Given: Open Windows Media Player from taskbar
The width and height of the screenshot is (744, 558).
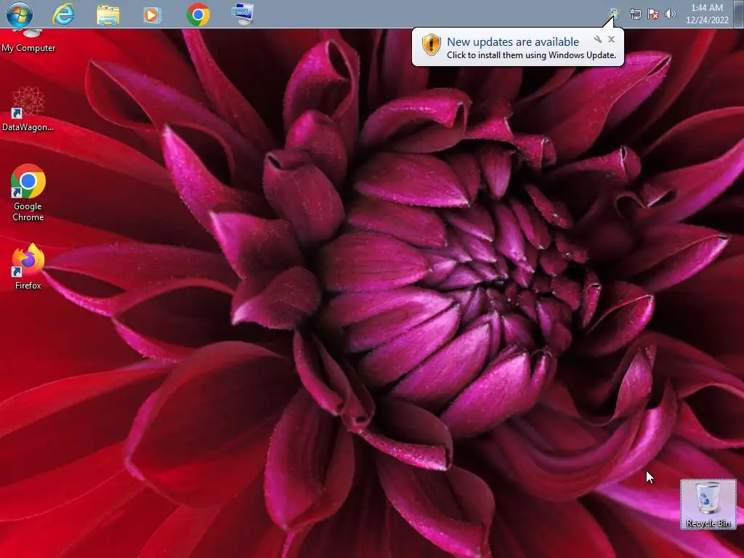Looking at the screenshot, I should coord(152,15).
